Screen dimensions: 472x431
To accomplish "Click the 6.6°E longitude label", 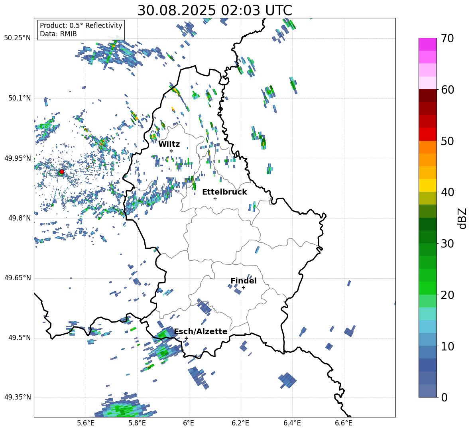I will (344, 423).
